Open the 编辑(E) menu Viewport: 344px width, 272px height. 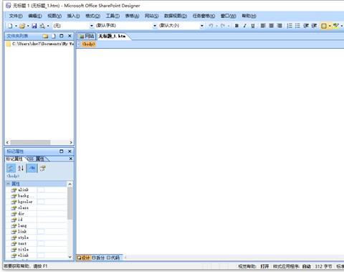(x=35, y=16)
